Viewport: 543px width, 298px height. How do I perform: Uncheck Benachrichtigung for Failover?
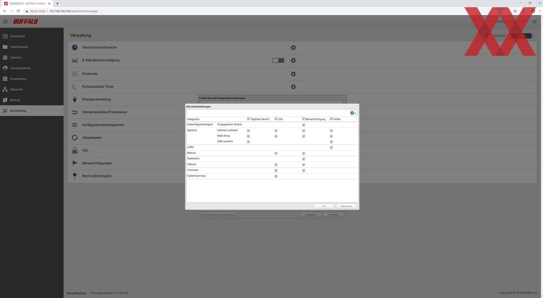303,165
